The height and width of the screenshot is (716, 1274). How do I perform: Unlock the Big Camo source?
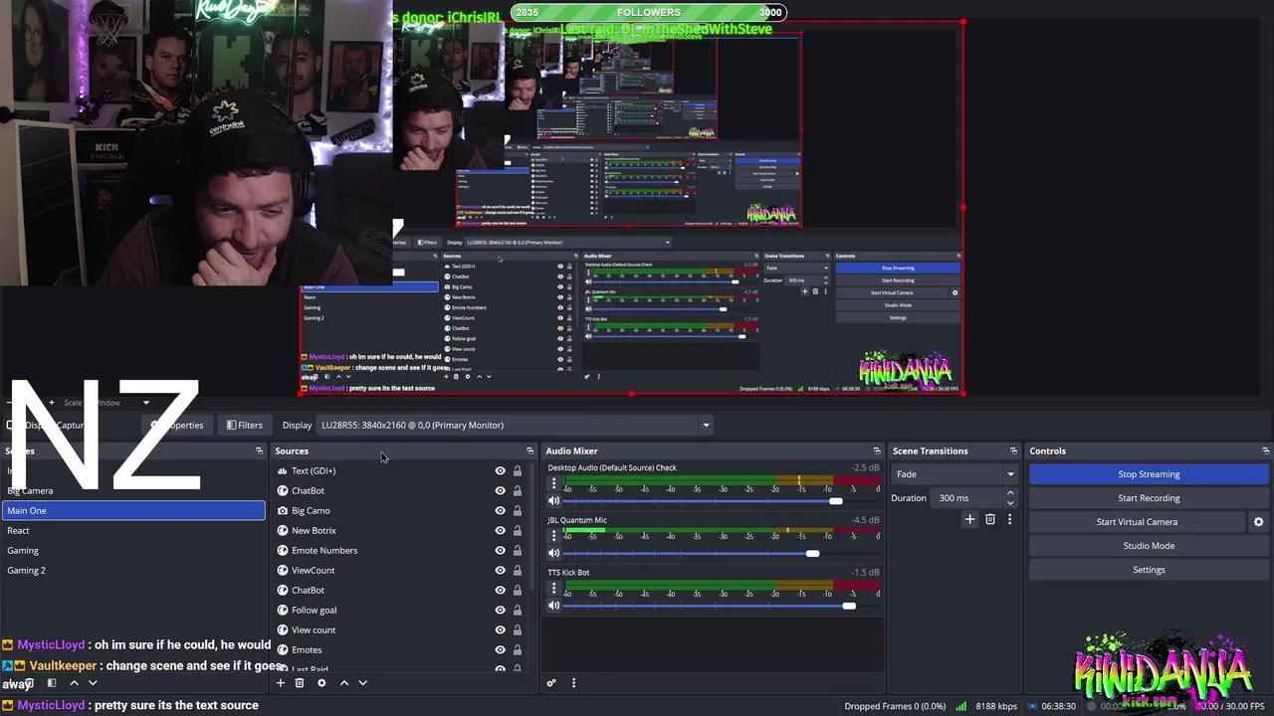pos(518,511)
